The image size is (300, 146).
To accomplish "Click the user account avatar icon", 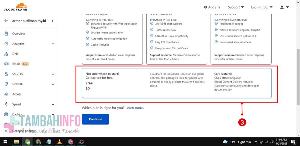I will (282, 7).
